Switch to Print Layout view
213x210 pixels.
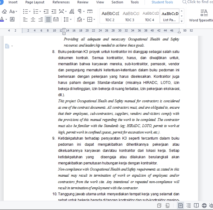[x=180, y=205]
